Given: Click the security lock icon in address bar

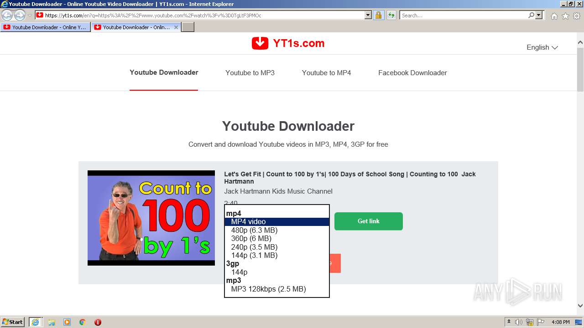Looking at the screenshot, I should (378, 15).
